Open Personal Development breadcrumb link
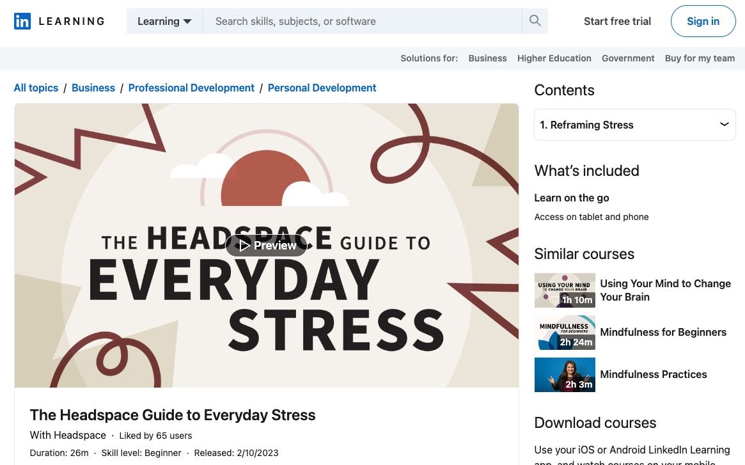745x465 pixels. point(322,88)
